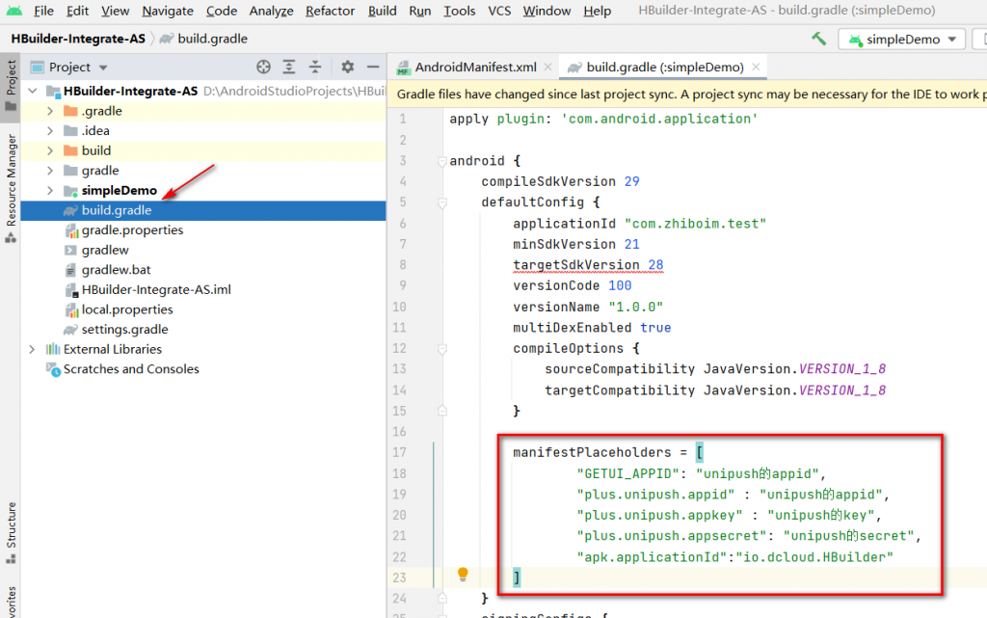
Task: Open the Analyze menu
Action: click(x=271, y=11)
